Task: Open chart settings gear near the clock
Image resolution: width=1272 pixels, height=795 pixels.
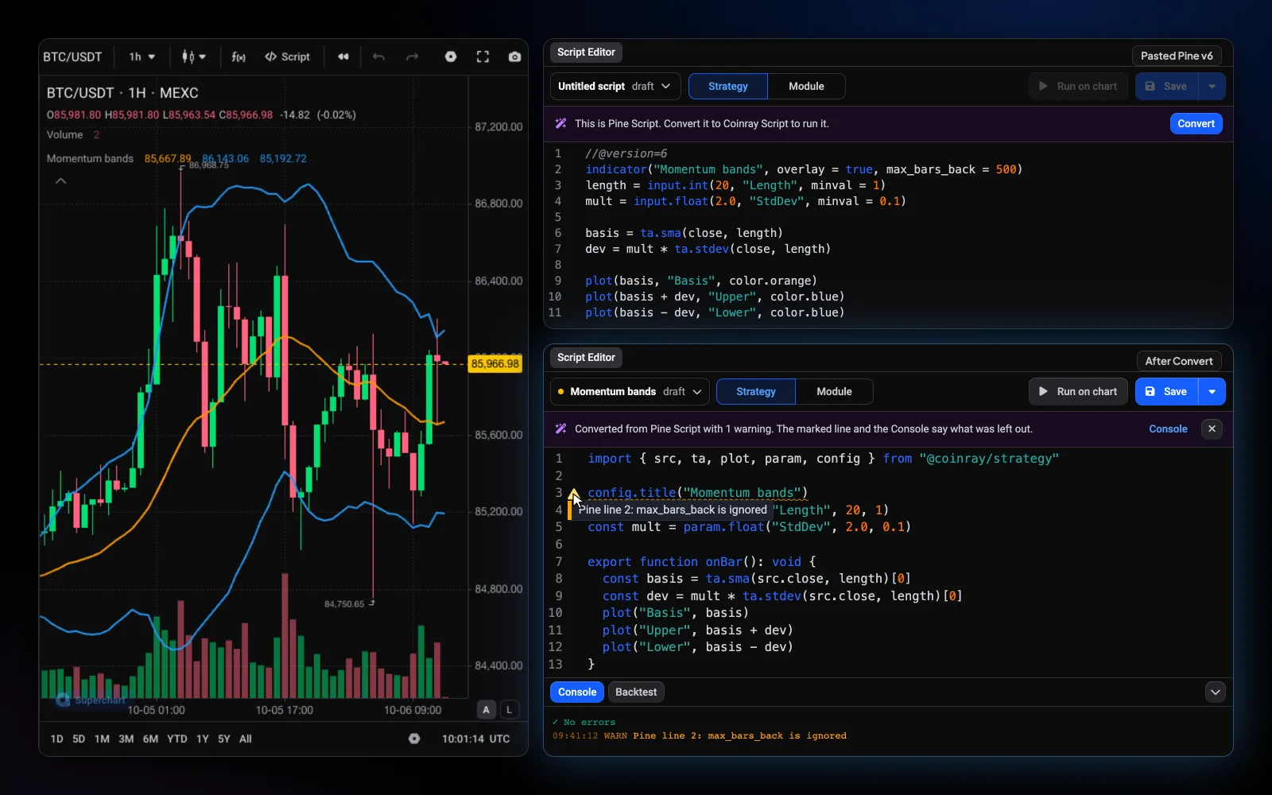Action: [x=414, y=739]
